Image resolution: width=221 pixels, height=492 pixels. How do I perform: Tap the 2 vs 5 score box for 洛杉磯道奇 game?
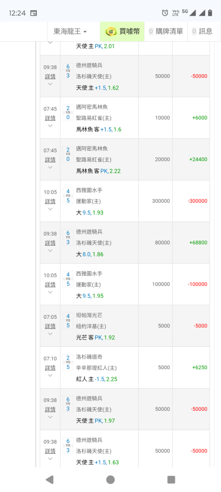[68, 362]
